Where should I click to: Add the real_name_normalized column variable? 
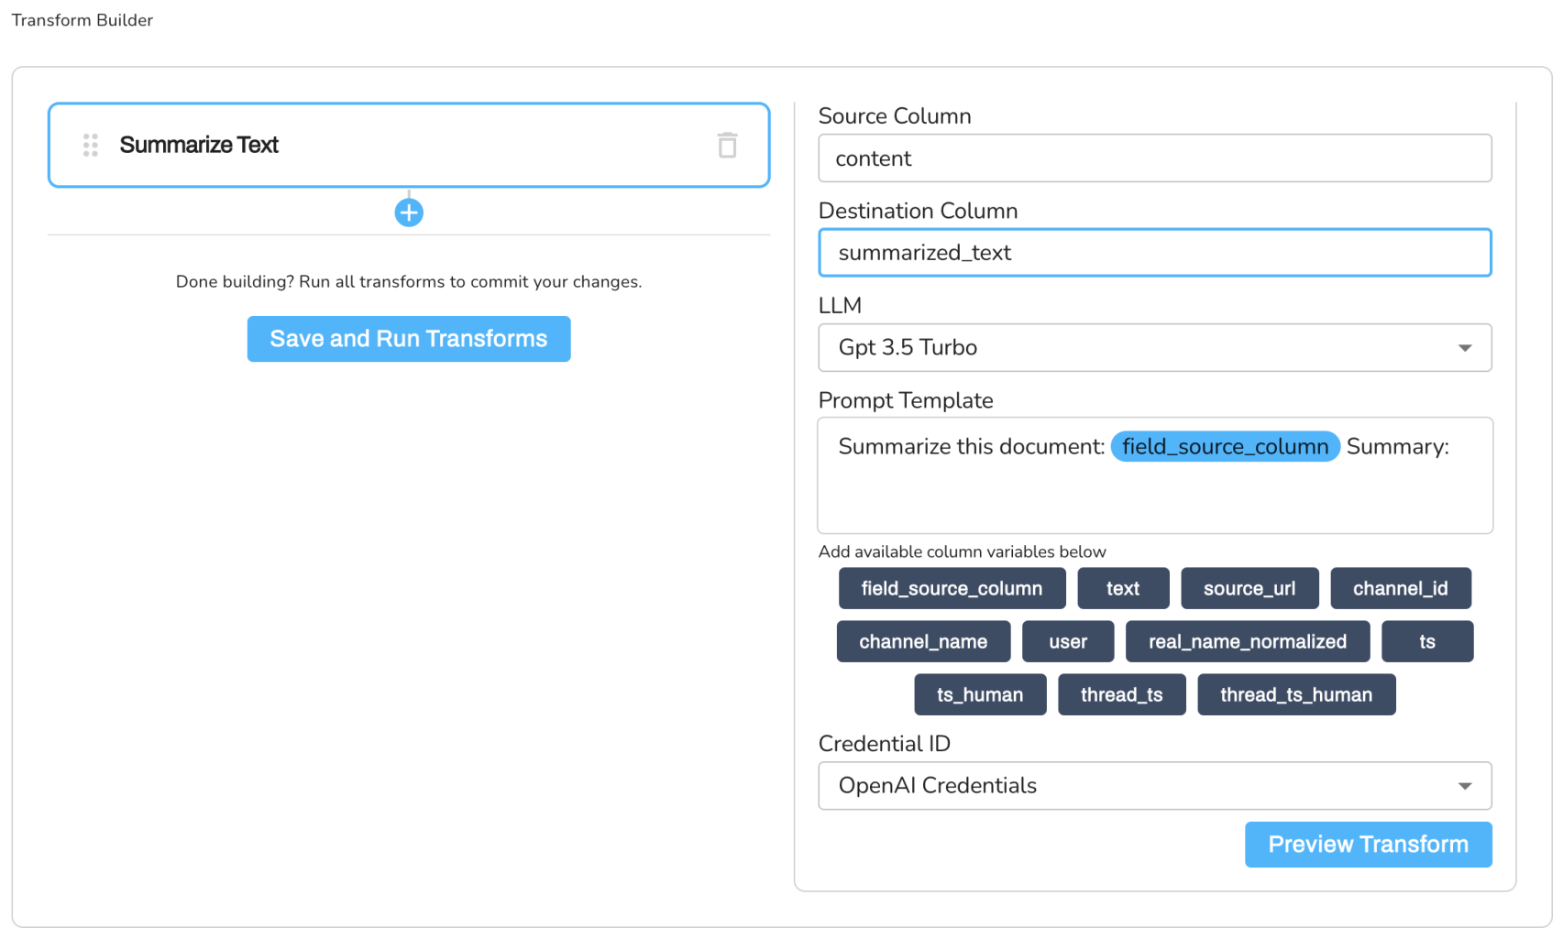[x=1248, y=641]
